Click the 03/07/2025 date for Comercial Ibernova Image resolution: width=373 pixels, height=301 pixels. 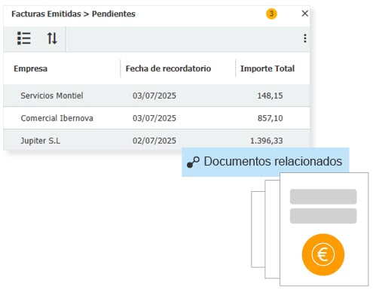coord(154,118)
